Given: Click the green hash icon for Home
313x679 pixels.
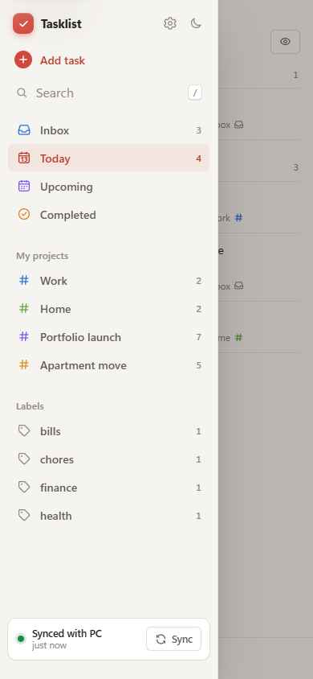Looking at the screenshot, I should tap(24, 308).
